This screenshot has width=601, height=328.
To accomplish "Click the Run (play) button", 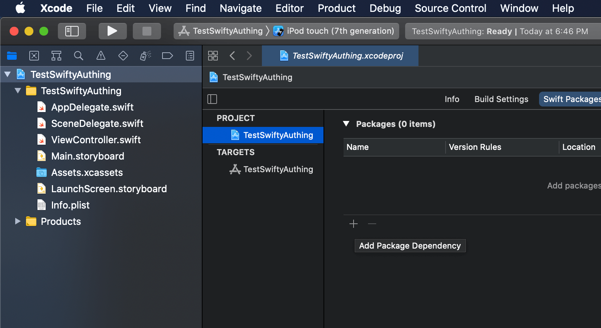I will tap(112, 31).
